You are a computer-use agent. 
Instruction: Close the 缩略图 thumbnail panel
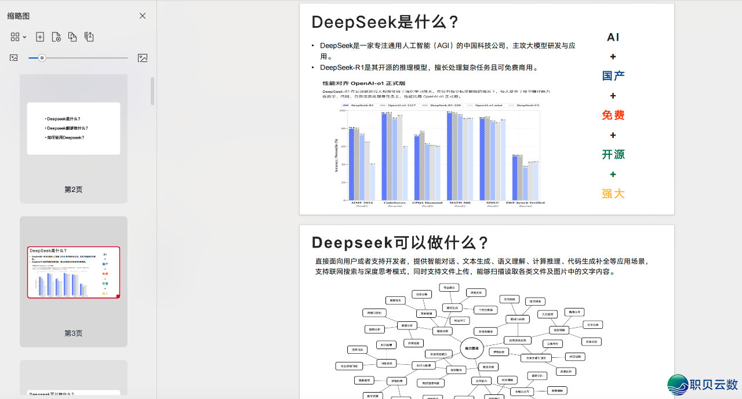[x=143, y=16]
